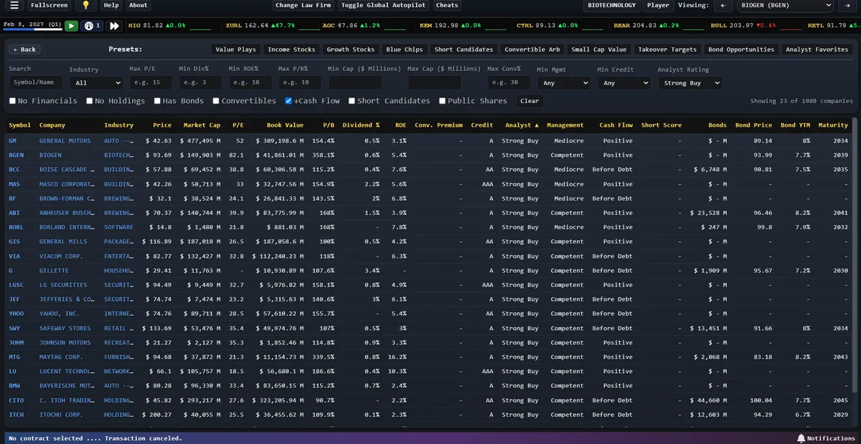Image resolution: width=861 pixels, height=444 pixels.
Task: Apply the Growth Stocks preset
Action: click(351, 49)
